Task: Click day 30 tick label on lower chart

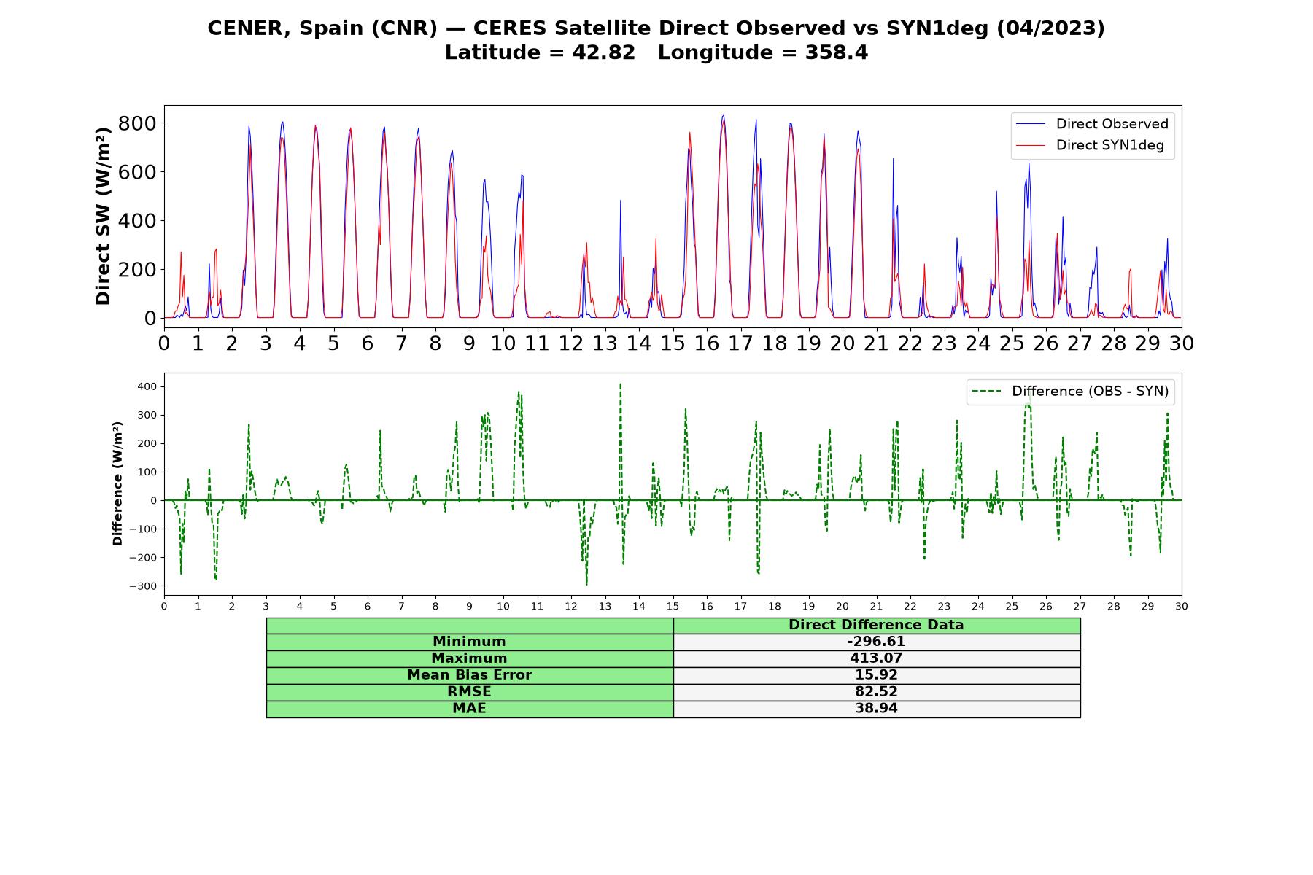Action: coord(1182,607)
